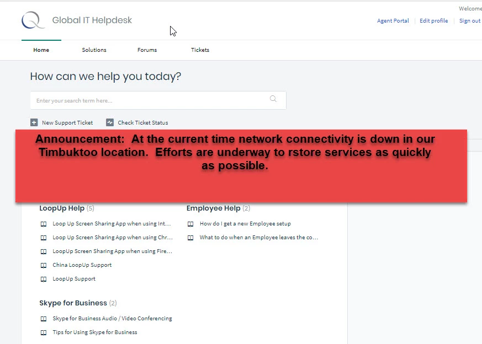Open the LoopUp Help category heading

[x=62, y=208]
